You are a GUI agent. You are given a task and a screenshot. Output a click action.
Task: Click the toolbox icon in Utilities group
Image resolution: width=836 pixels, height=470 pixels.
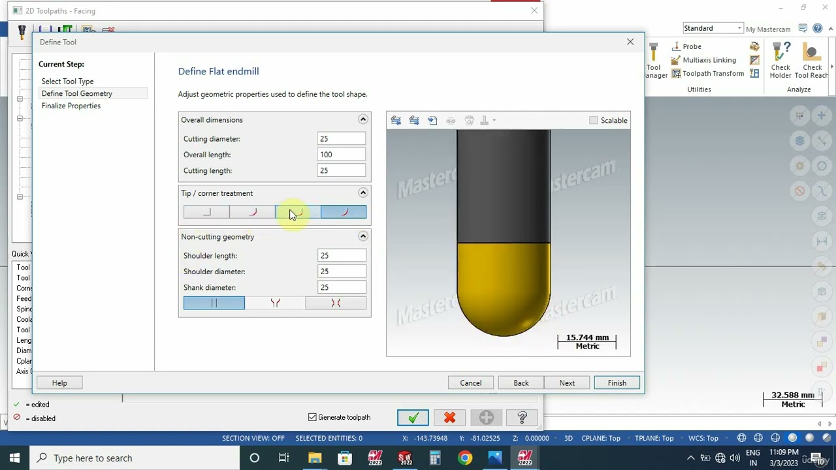click(754, 46)
